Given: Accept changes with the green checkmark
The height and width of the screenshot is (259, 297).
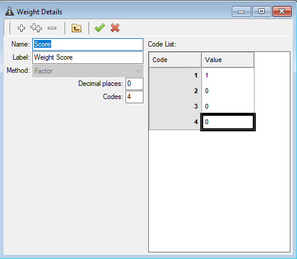Looking at the screenshot, I should [x=100, y=27].
